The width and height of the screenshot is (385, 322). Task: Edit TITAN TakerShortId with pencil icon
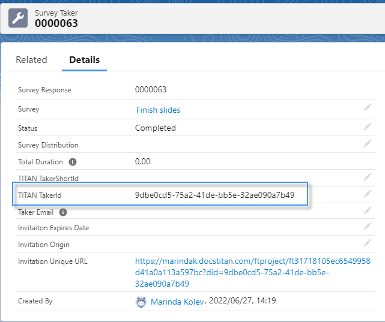pos(368,177)
